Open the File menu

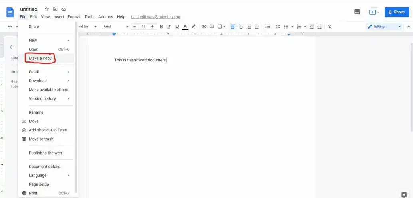pyautogui.click(x=23, y=17)
